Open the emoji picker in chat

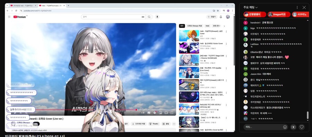tap(285, 127)
